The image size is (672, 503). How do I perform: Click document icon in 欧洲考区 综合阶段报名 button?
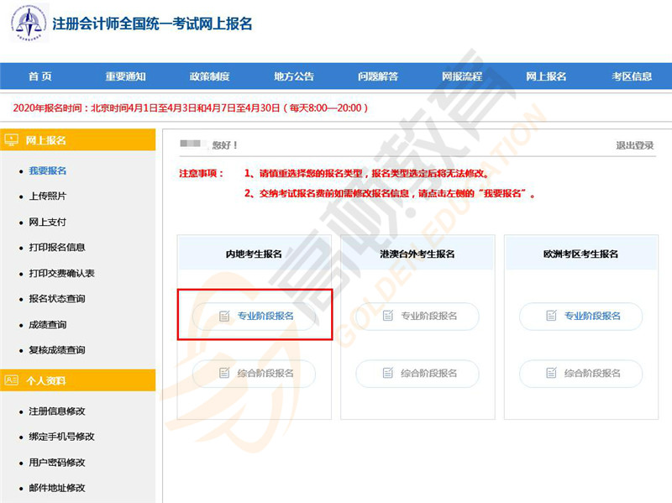tap(551, 374)
